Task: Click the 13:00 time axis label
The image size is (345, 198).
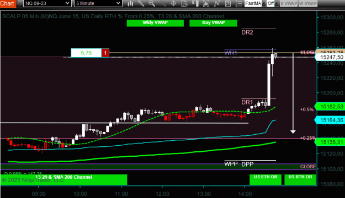Action: coord(204,194)
